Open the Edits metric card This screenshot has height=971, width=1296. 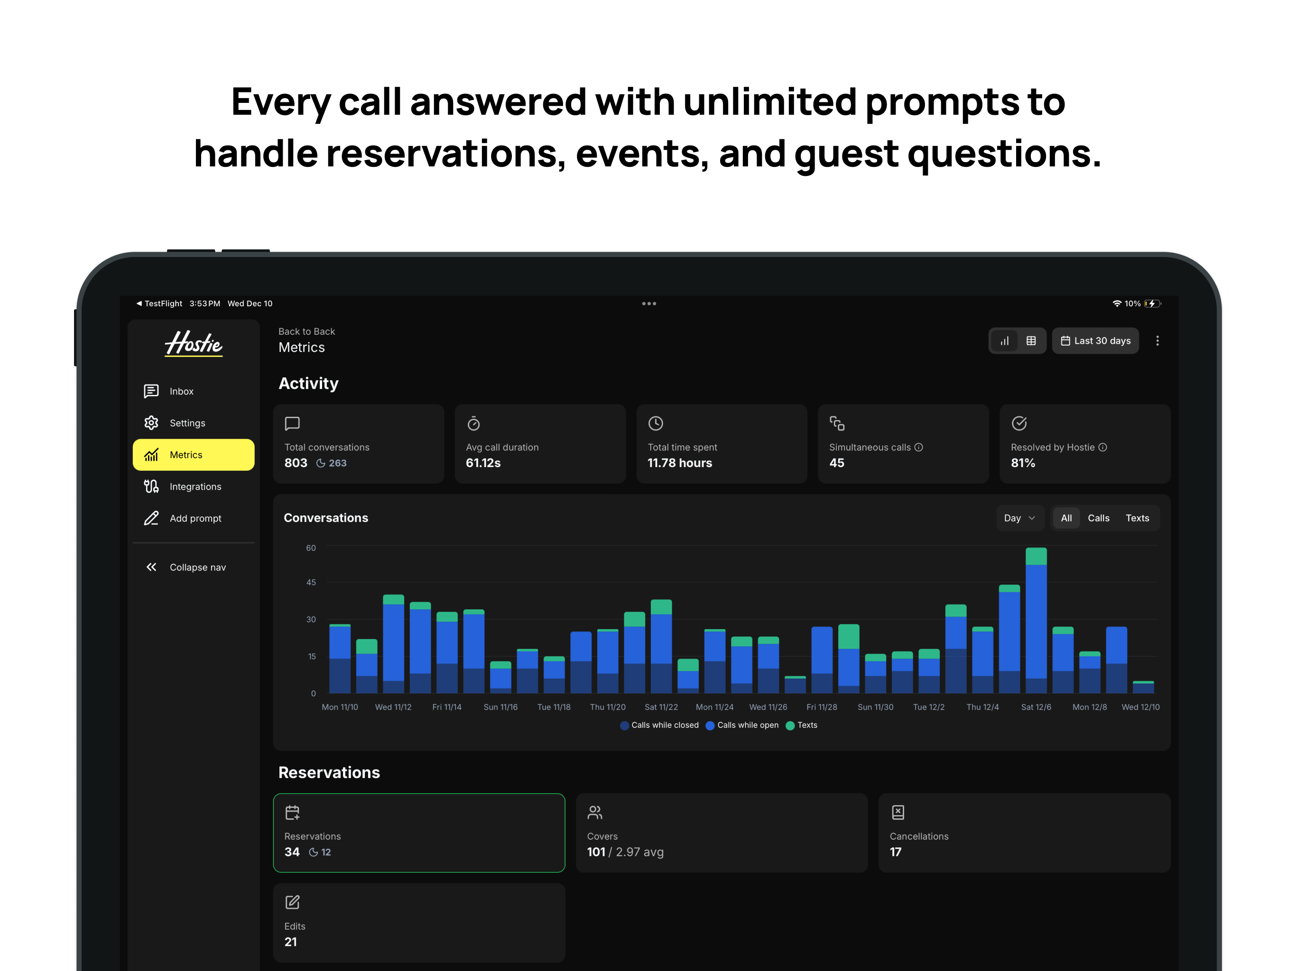click(x=419, y=923)
